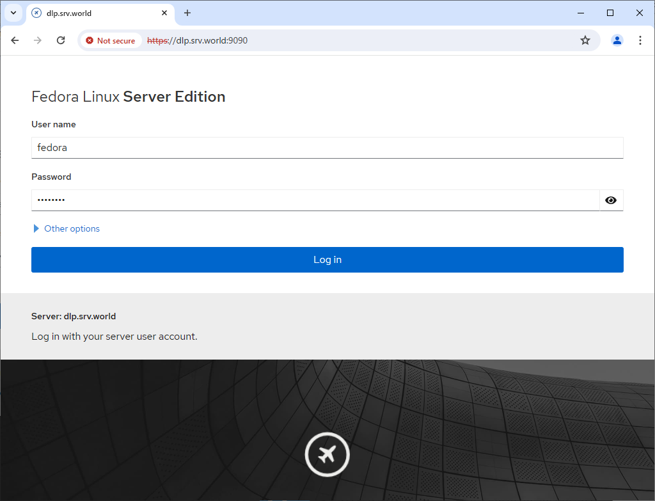
Task: Minimize the browser window
Action: [581, 13]
